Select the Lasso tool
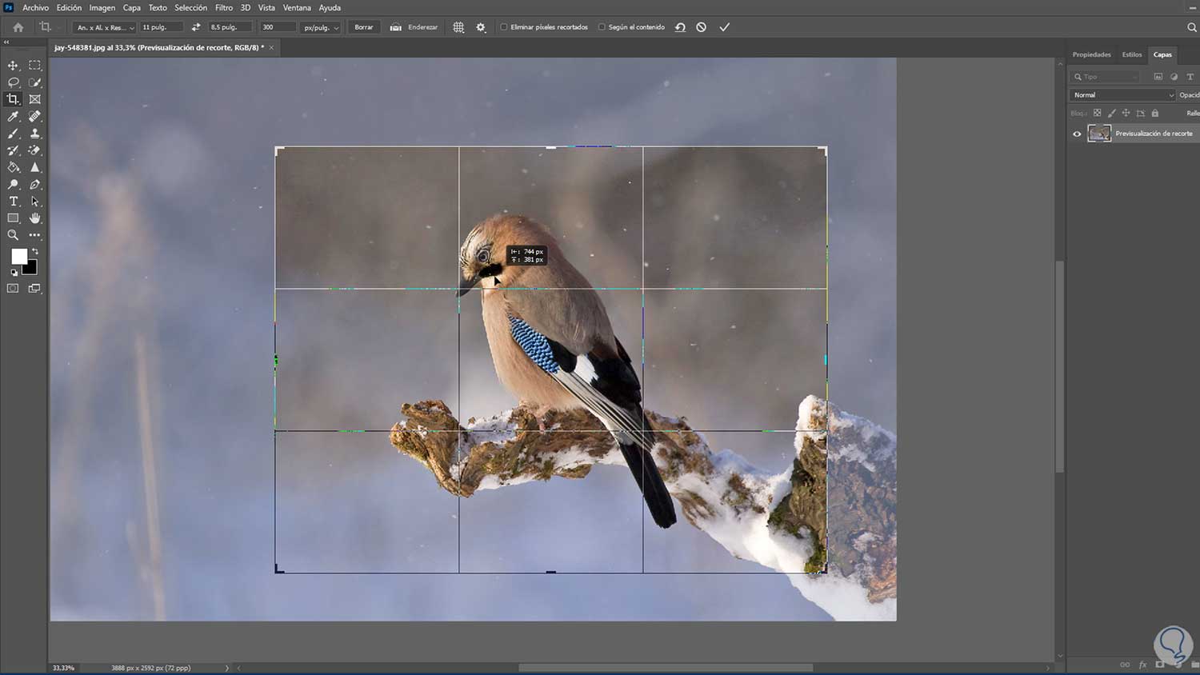This screenshot has height=675, width=1200. (13, 82)
